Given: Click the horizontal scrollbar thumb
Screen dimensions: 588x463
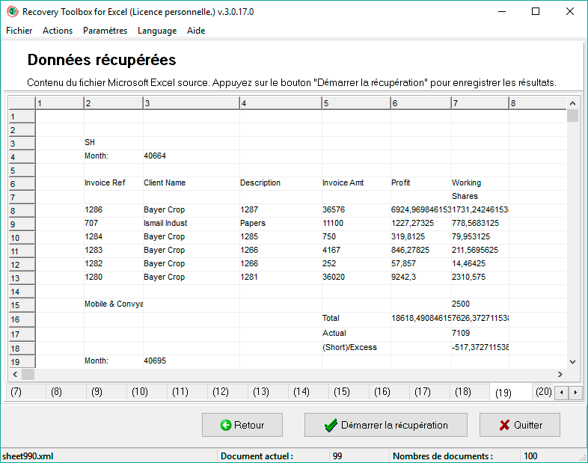Looking at the screenshot, I should click(x=28, y=374).
